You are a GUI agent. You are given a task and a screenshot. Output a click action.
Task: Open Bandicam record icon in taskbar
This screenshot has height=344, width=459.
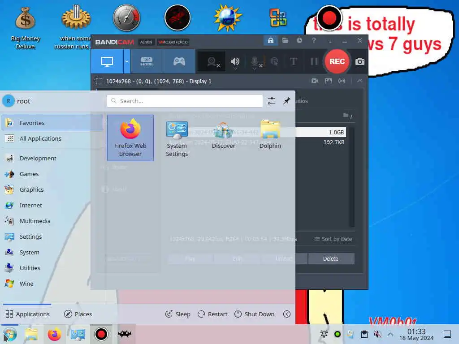(101, 334)
